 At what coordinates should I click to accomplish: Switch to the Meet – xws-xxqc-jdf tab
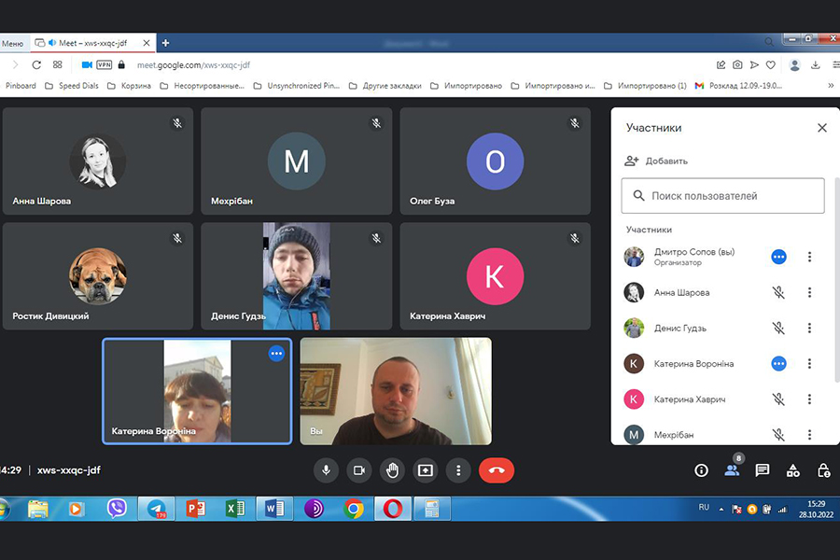coord(92,43)
